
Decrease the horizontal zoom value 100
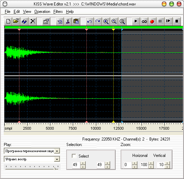tap(151, 167)
